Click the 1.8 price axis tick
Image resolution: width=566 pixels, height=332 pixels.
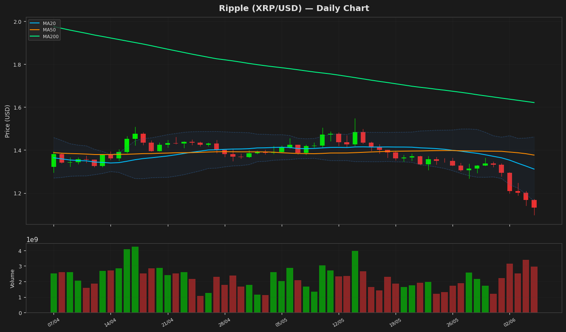click(x=17, y=65)
